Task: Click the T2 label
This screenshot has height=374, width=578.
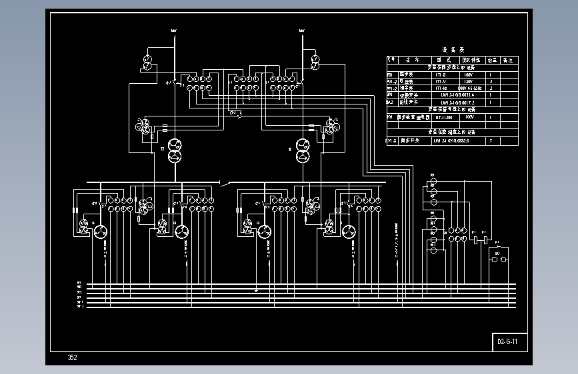Action: click(x=162, y=148)
